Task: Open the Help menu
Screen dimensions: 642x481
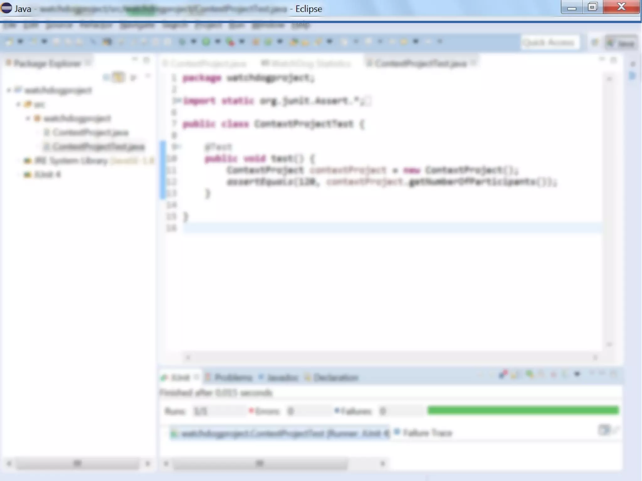Action: [x=300, y=25]
